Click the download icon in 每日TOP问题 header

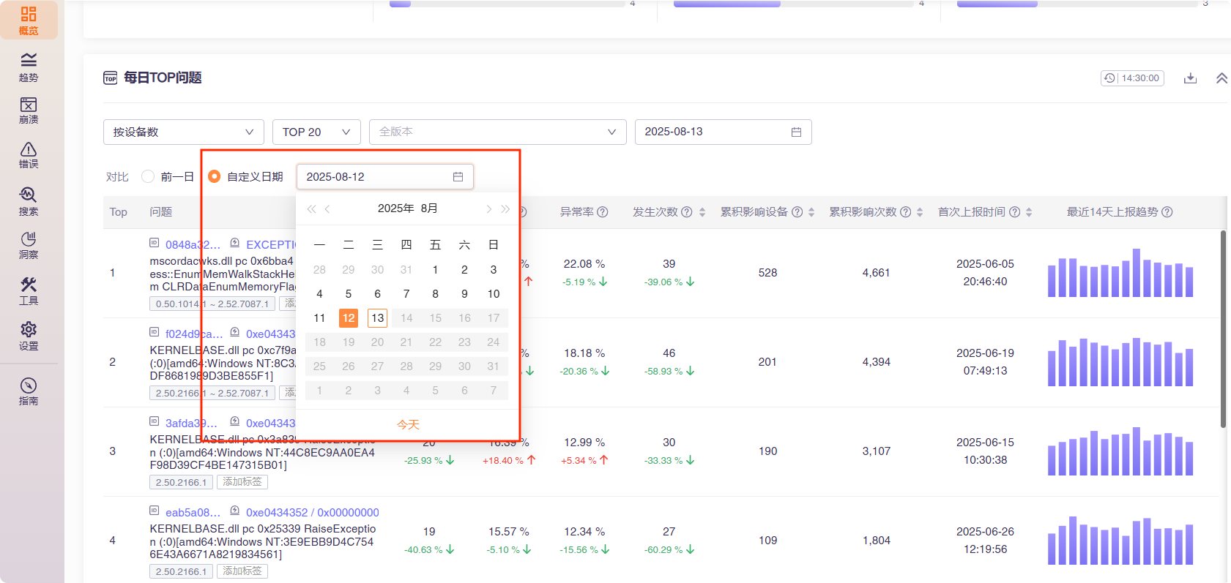1190,78
